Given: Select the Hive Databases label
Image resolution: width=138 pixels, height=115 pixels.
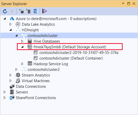Looking at the screenshot, I should (x=47, y=41).
